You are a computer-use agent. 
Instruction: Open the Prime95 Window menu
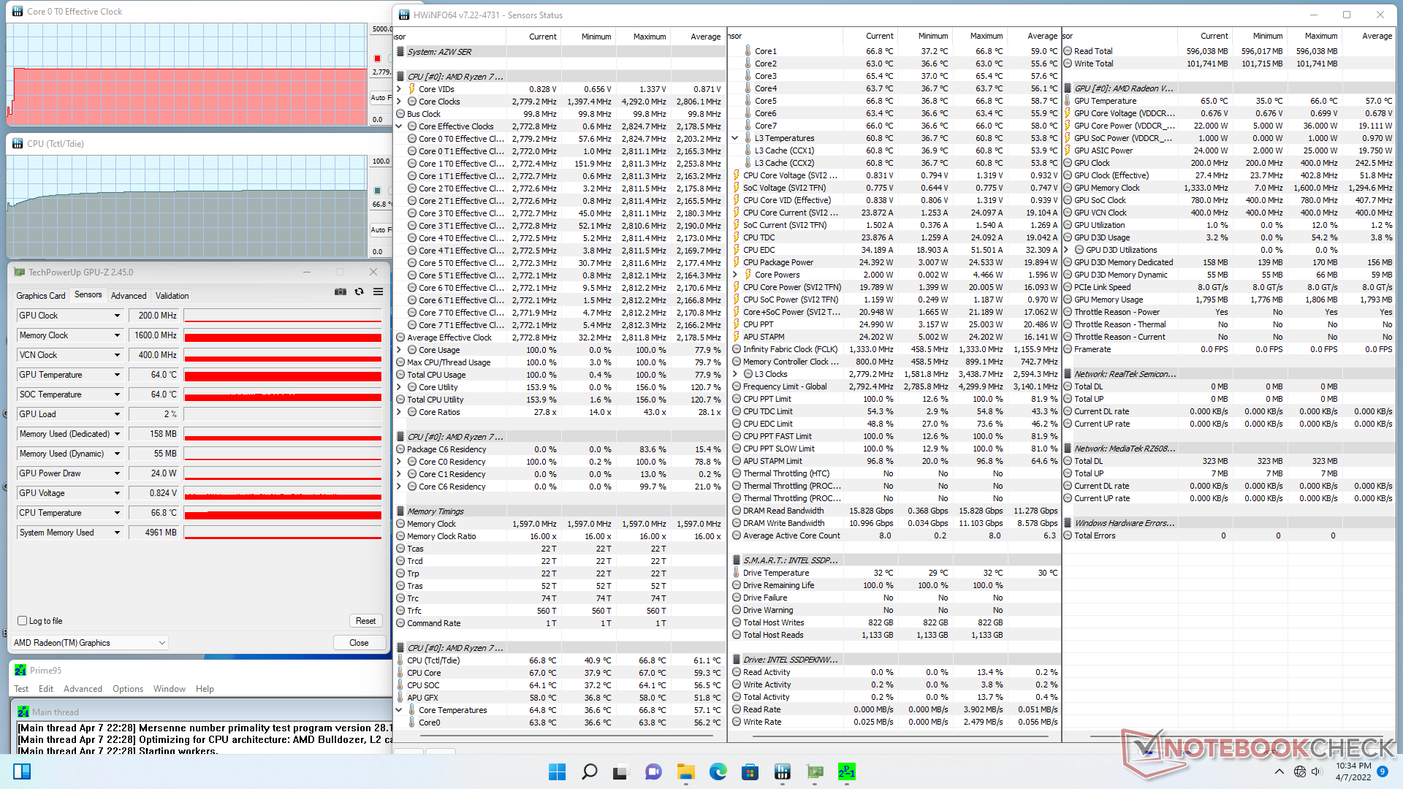(170, 689)
